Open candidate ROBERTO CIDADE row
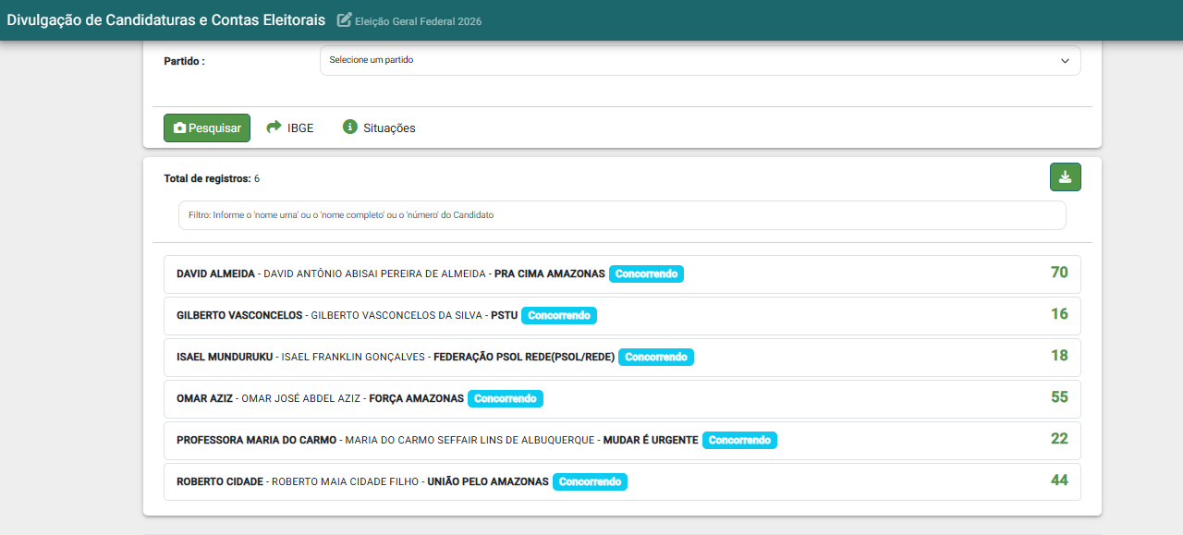 622,482
